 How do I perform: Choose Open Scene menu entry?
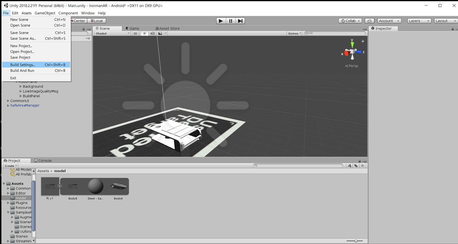pos(36,25)
